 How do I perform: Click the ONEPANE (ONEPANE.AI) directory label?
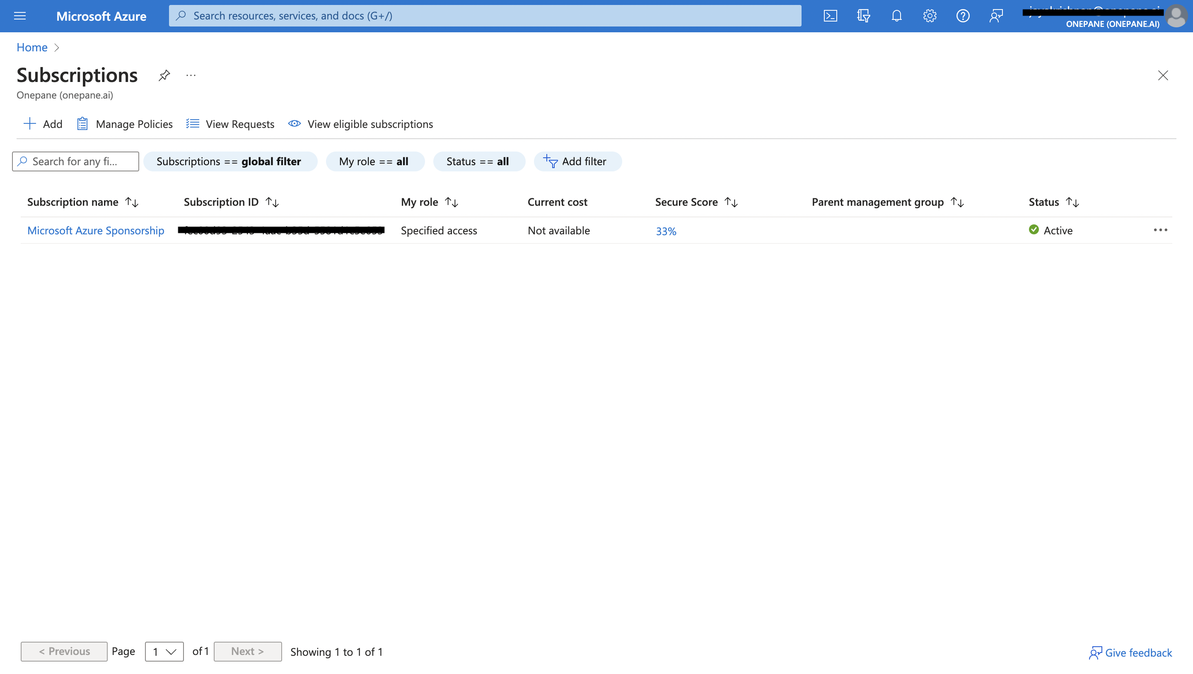[x=1112, y=24]
